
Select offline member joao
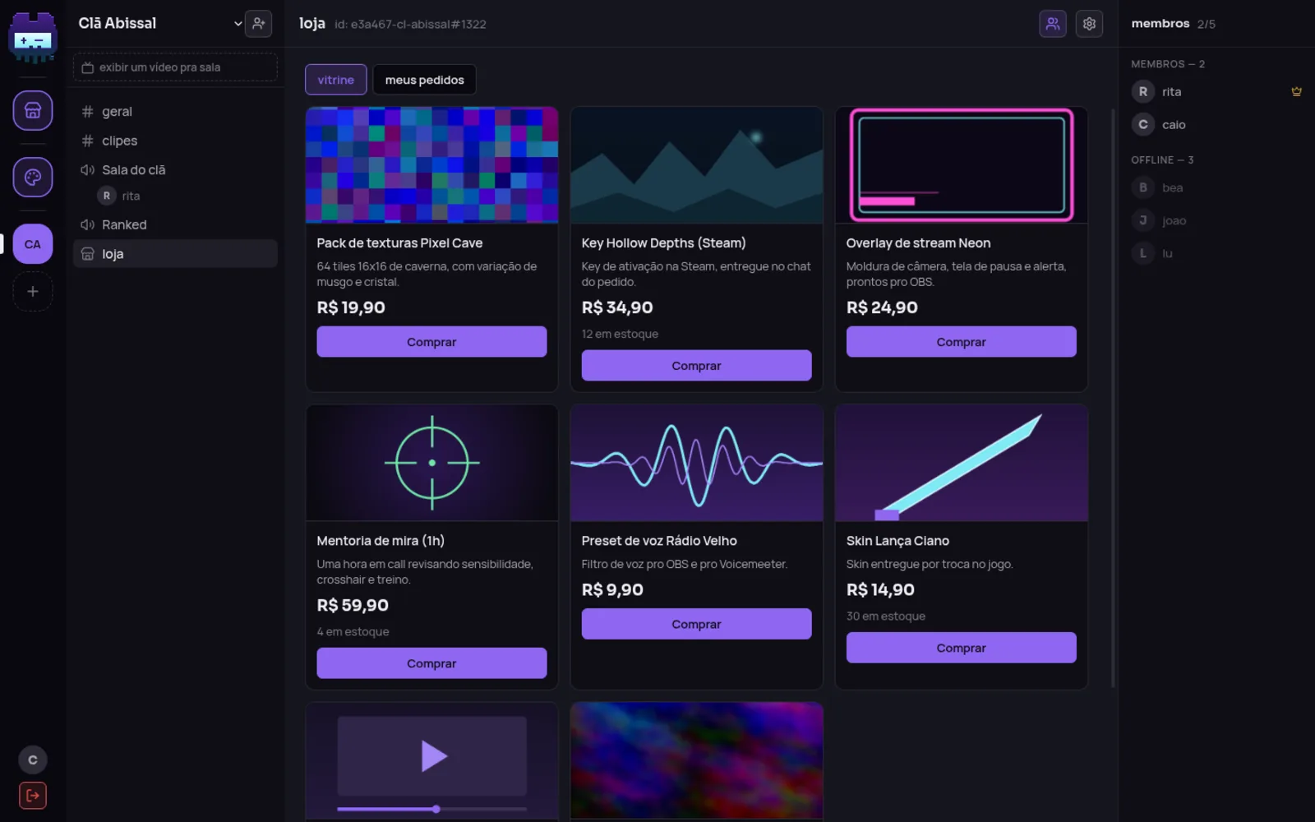(x=1216, y=221)
